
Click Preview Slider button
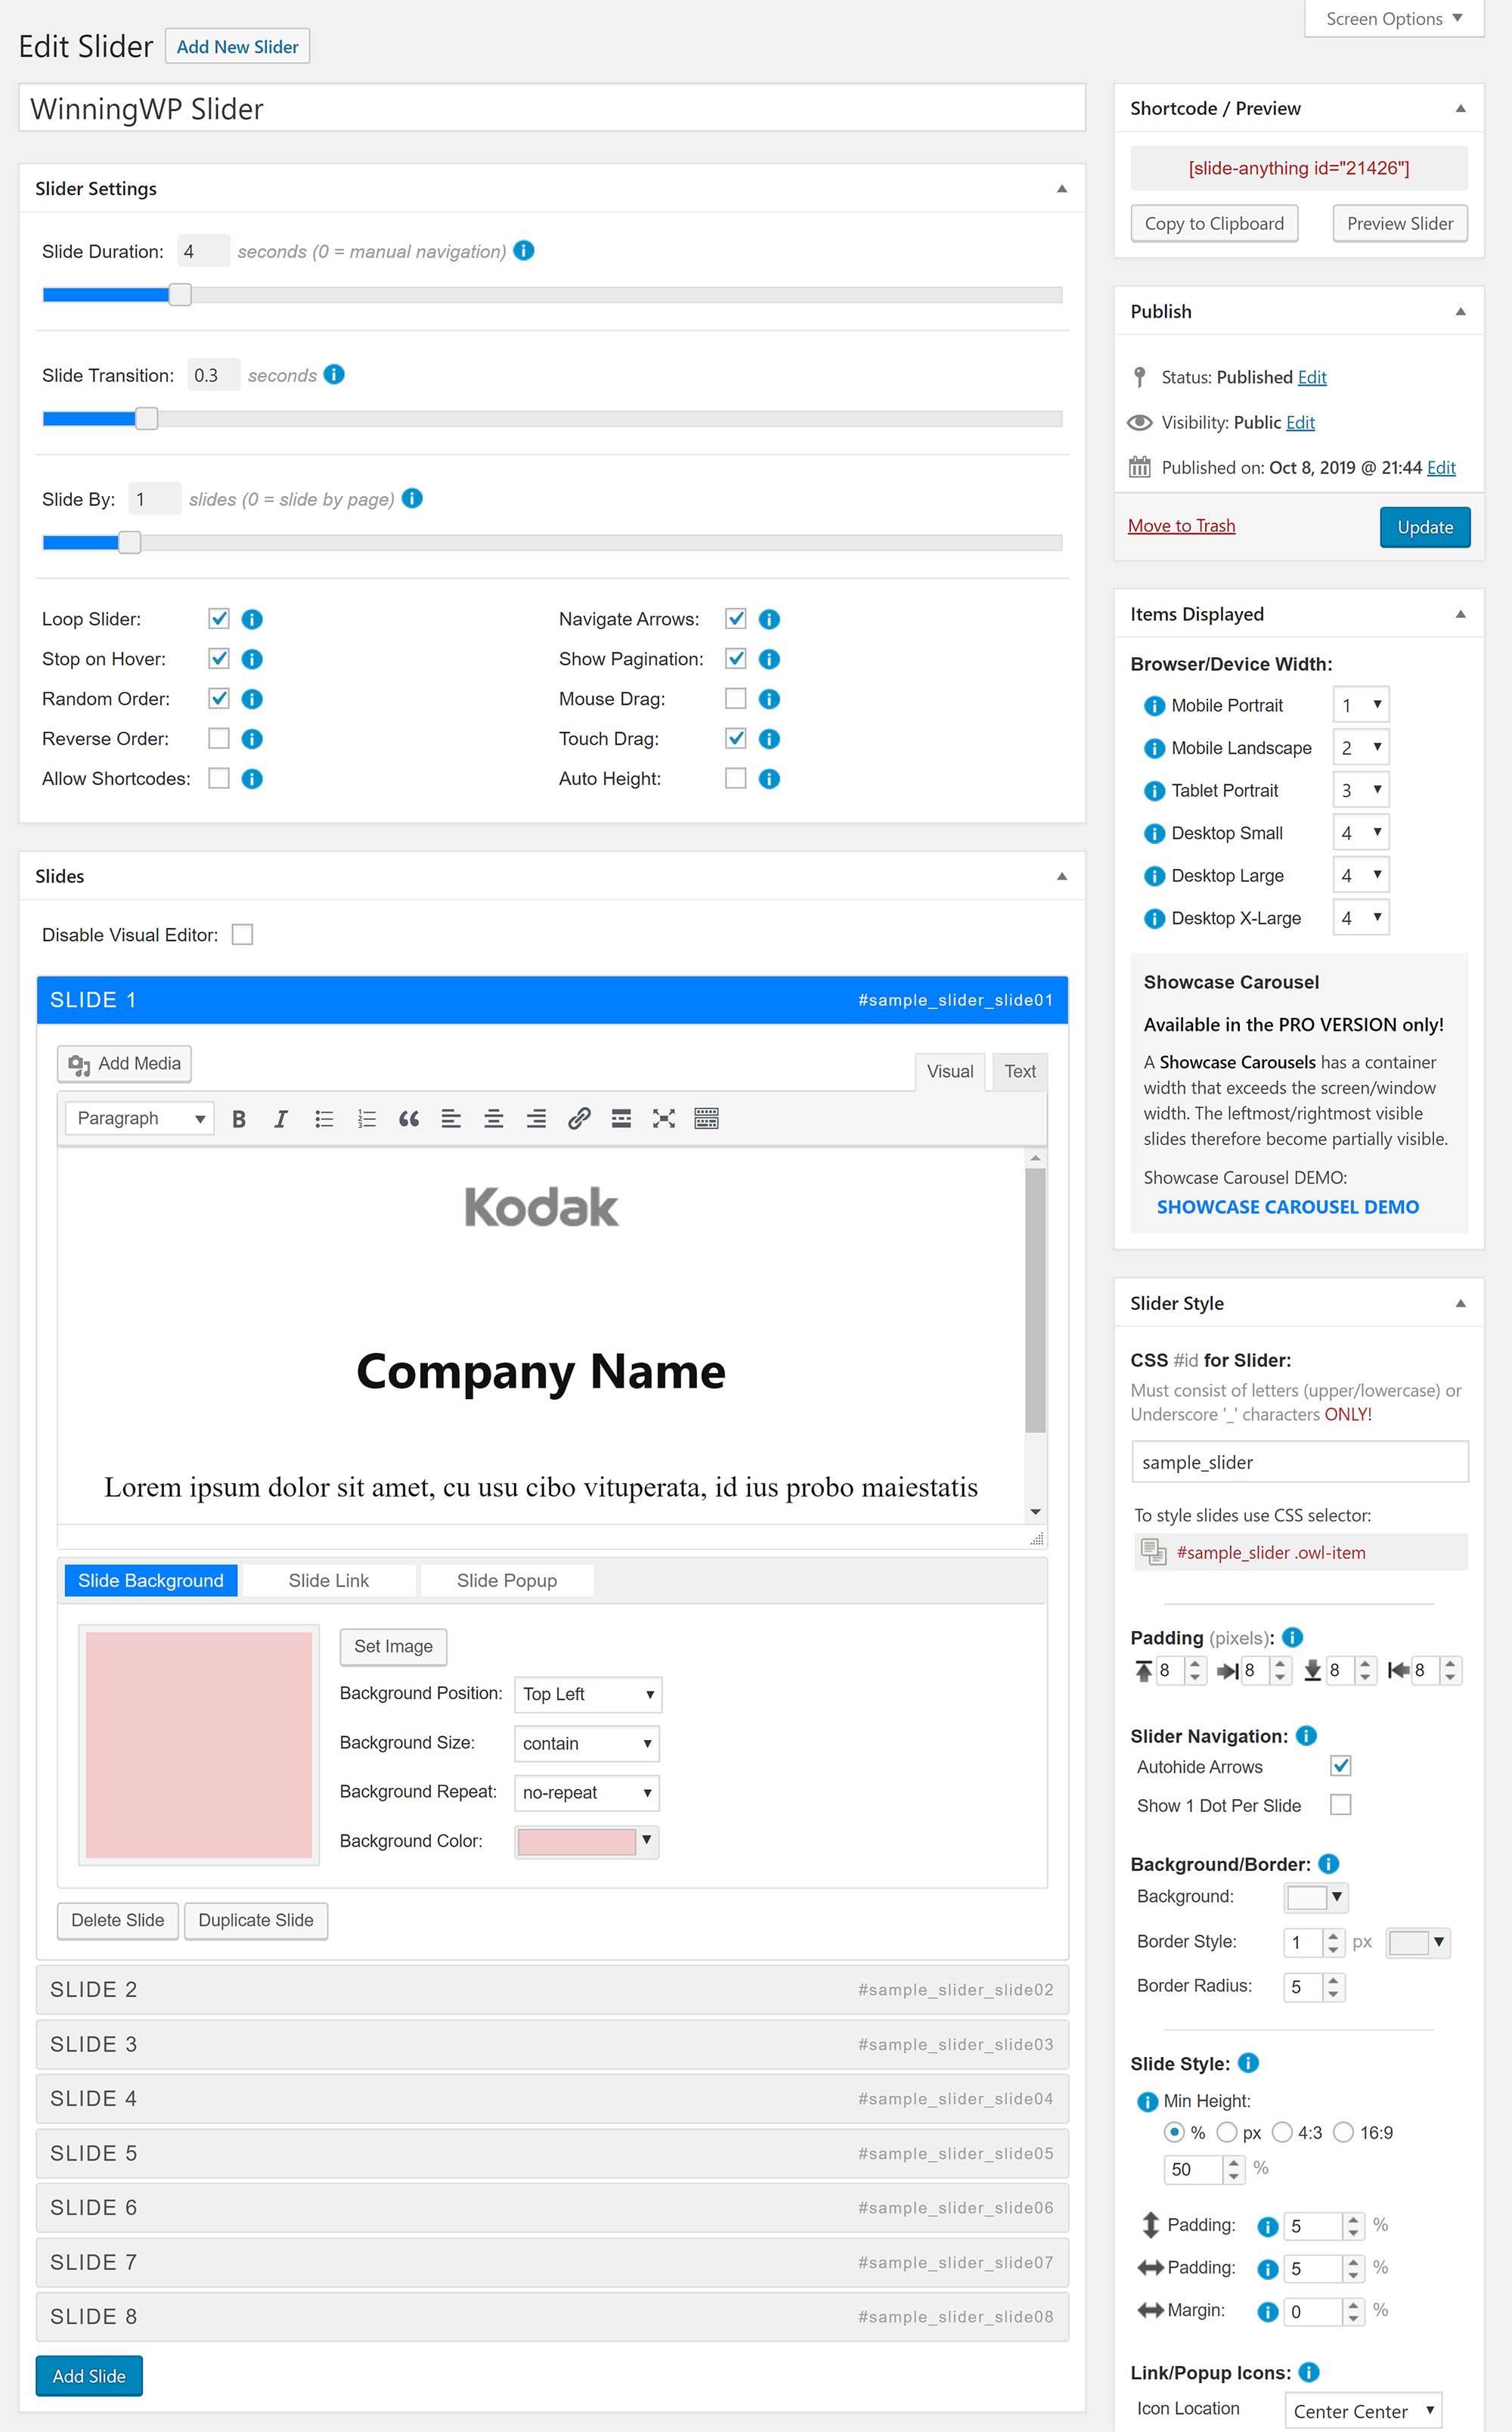coord(1400,224)
